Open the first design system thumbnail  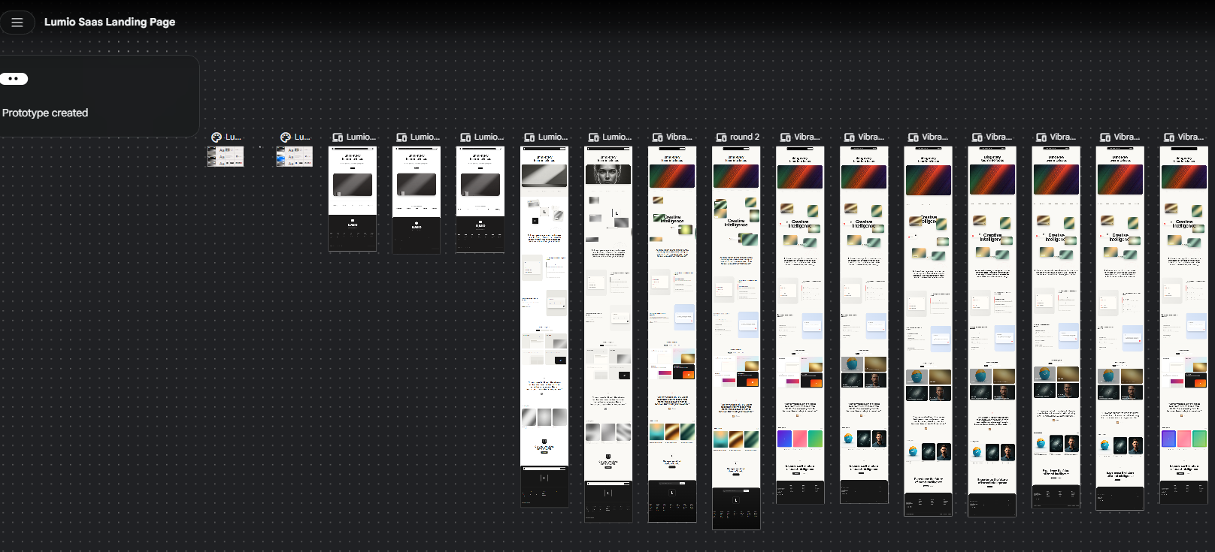click(226, 156)
